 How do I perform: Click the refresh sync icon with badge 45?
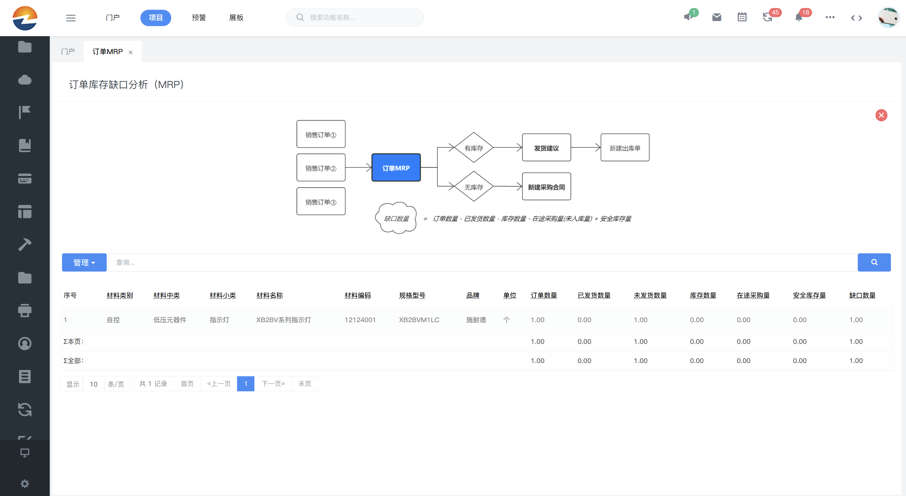tap(767, 17)
